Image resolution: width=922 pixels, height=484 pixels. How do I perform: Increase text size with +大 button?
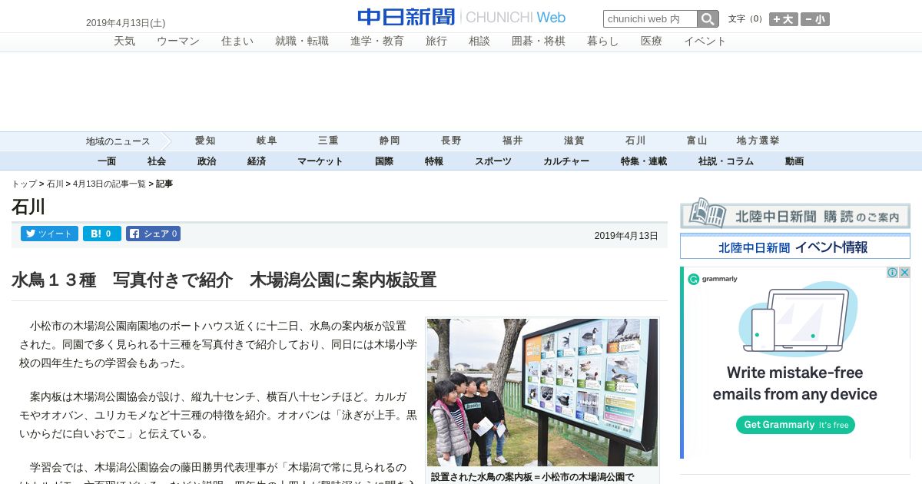tap(784, 19)
